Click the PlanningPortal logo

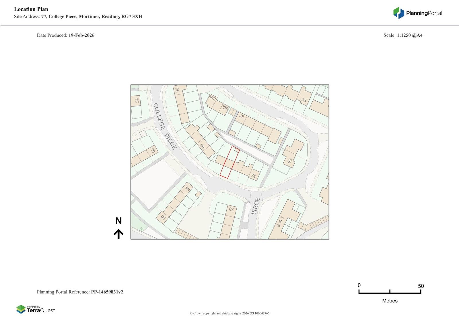417,13
